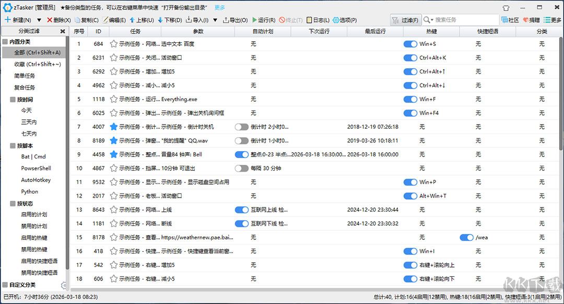Open the Log (日志) viewer icon
This screenshot has width=564, height=304.
click(309, 20)
